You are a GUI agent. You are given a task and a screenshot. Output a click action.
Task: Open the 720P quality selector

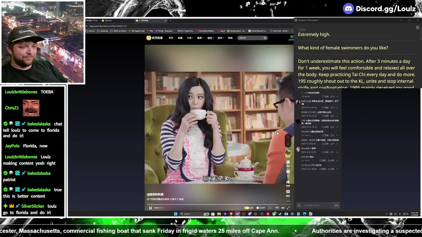[x=277, y=208]
